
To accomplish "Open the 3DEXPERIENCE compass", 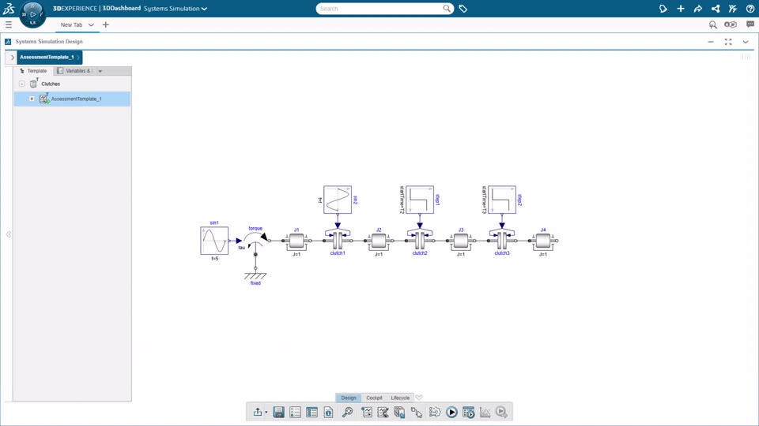I will tap(33, 14).
